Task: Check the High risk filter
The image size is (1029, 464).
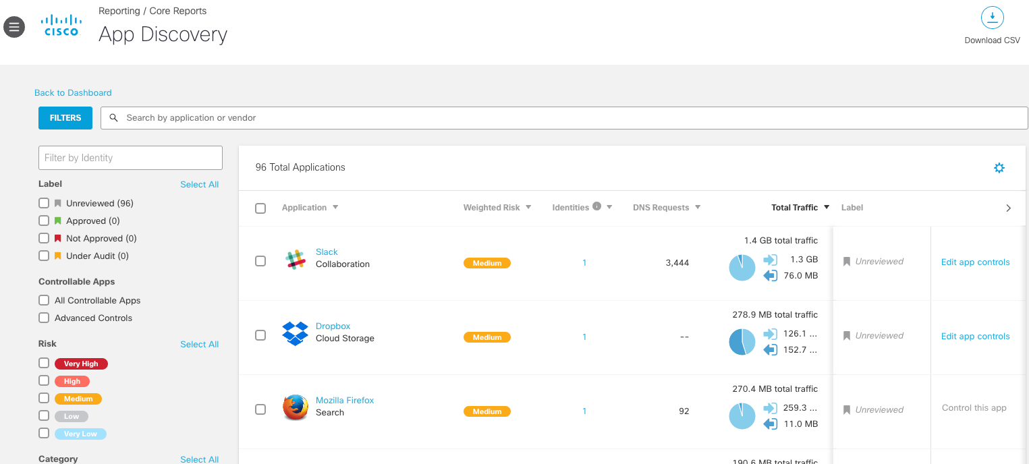Action: (44, 380)
